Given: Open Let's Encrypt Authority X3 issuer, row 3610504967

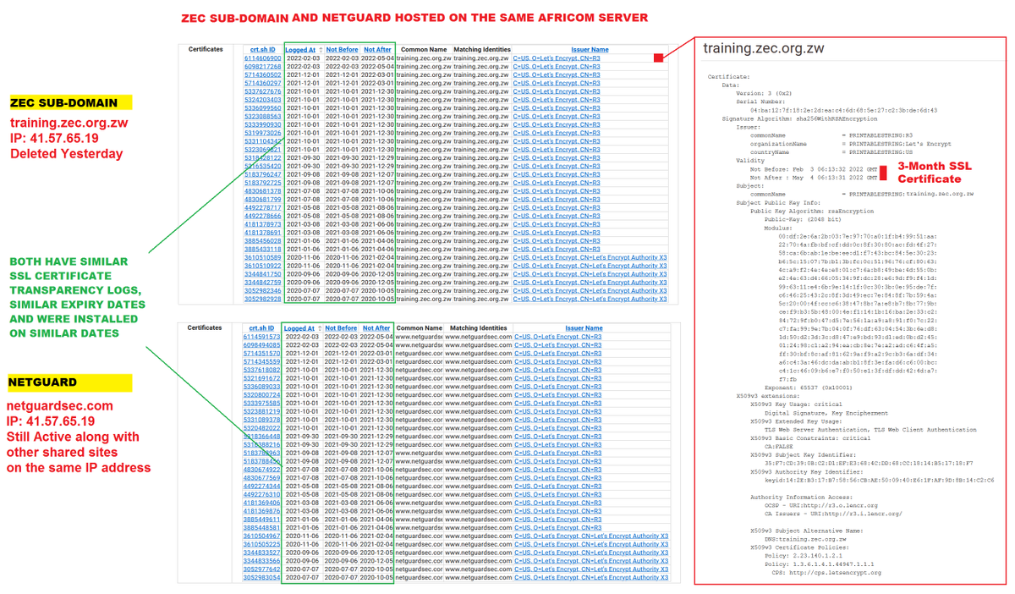Looking at the screenshot, I should 590,536.
